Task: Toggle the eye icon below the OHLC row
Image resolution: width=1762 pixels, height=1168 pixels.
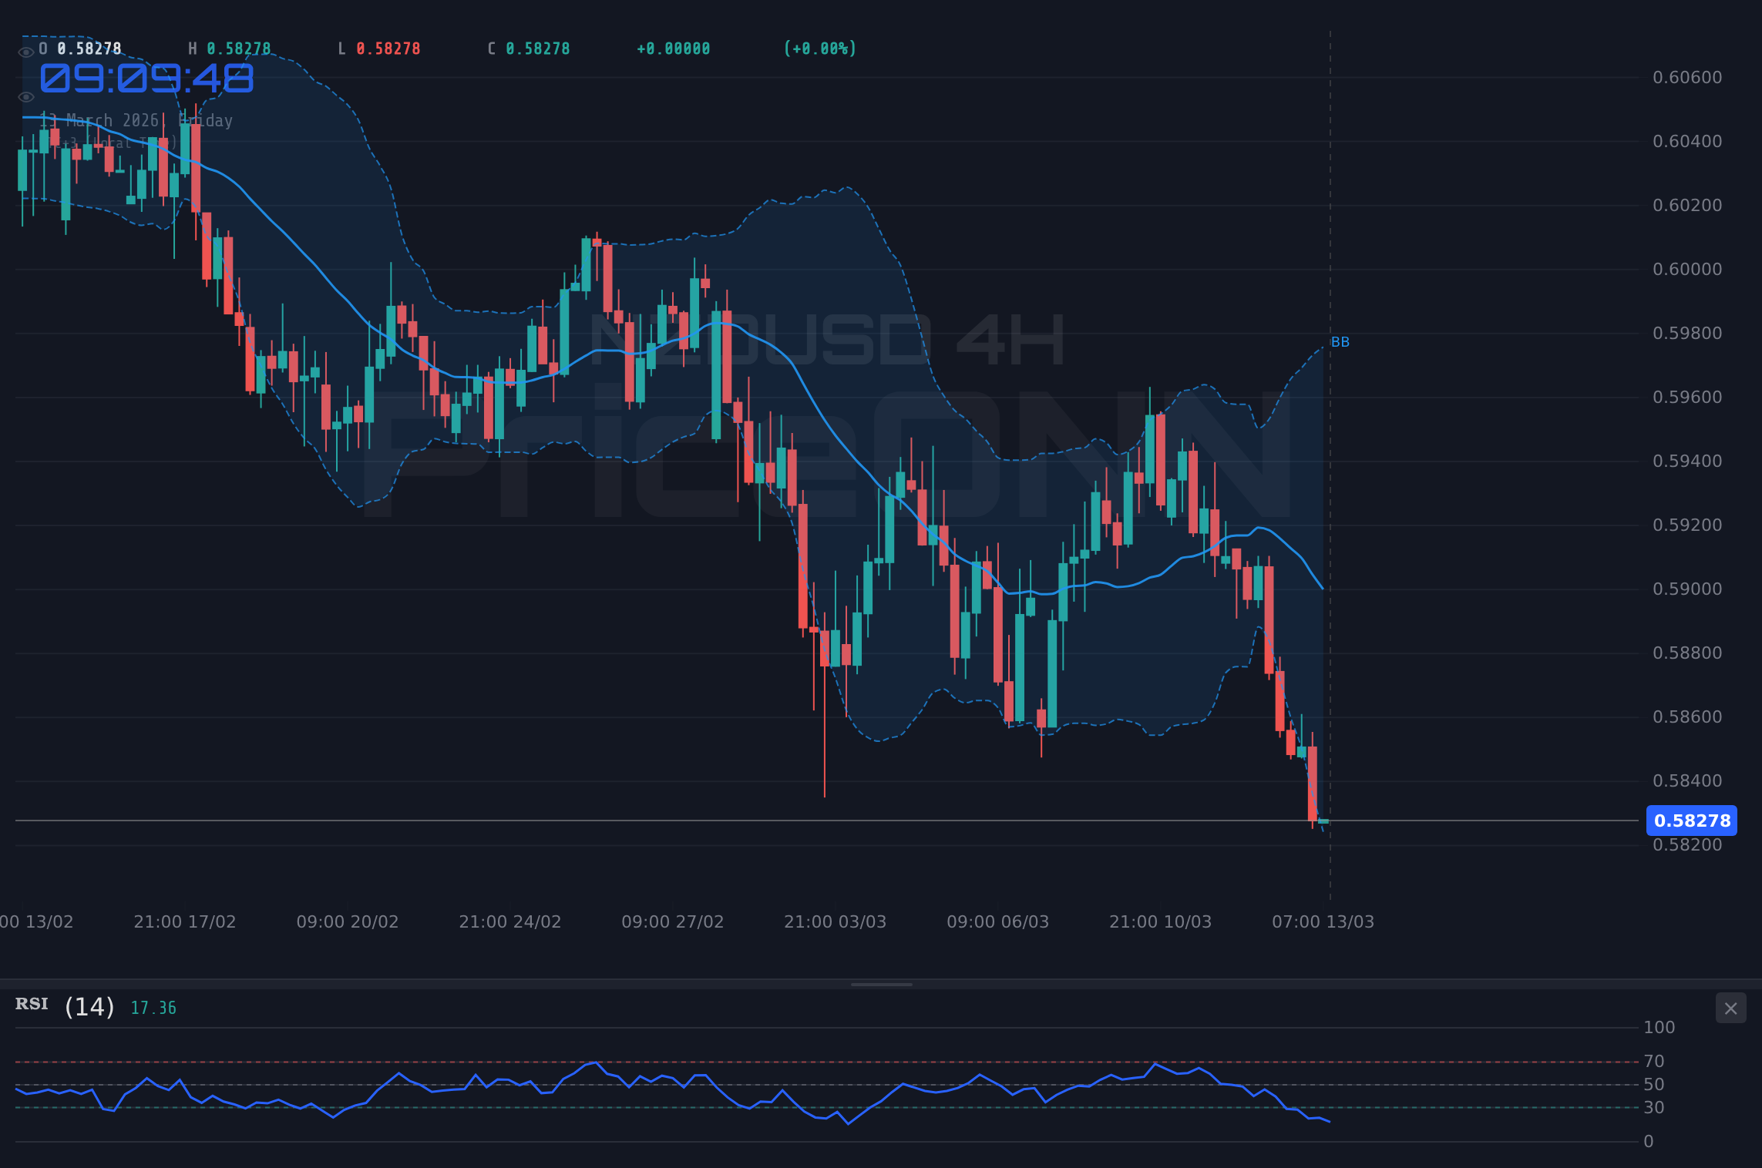Action: point(25,97)
